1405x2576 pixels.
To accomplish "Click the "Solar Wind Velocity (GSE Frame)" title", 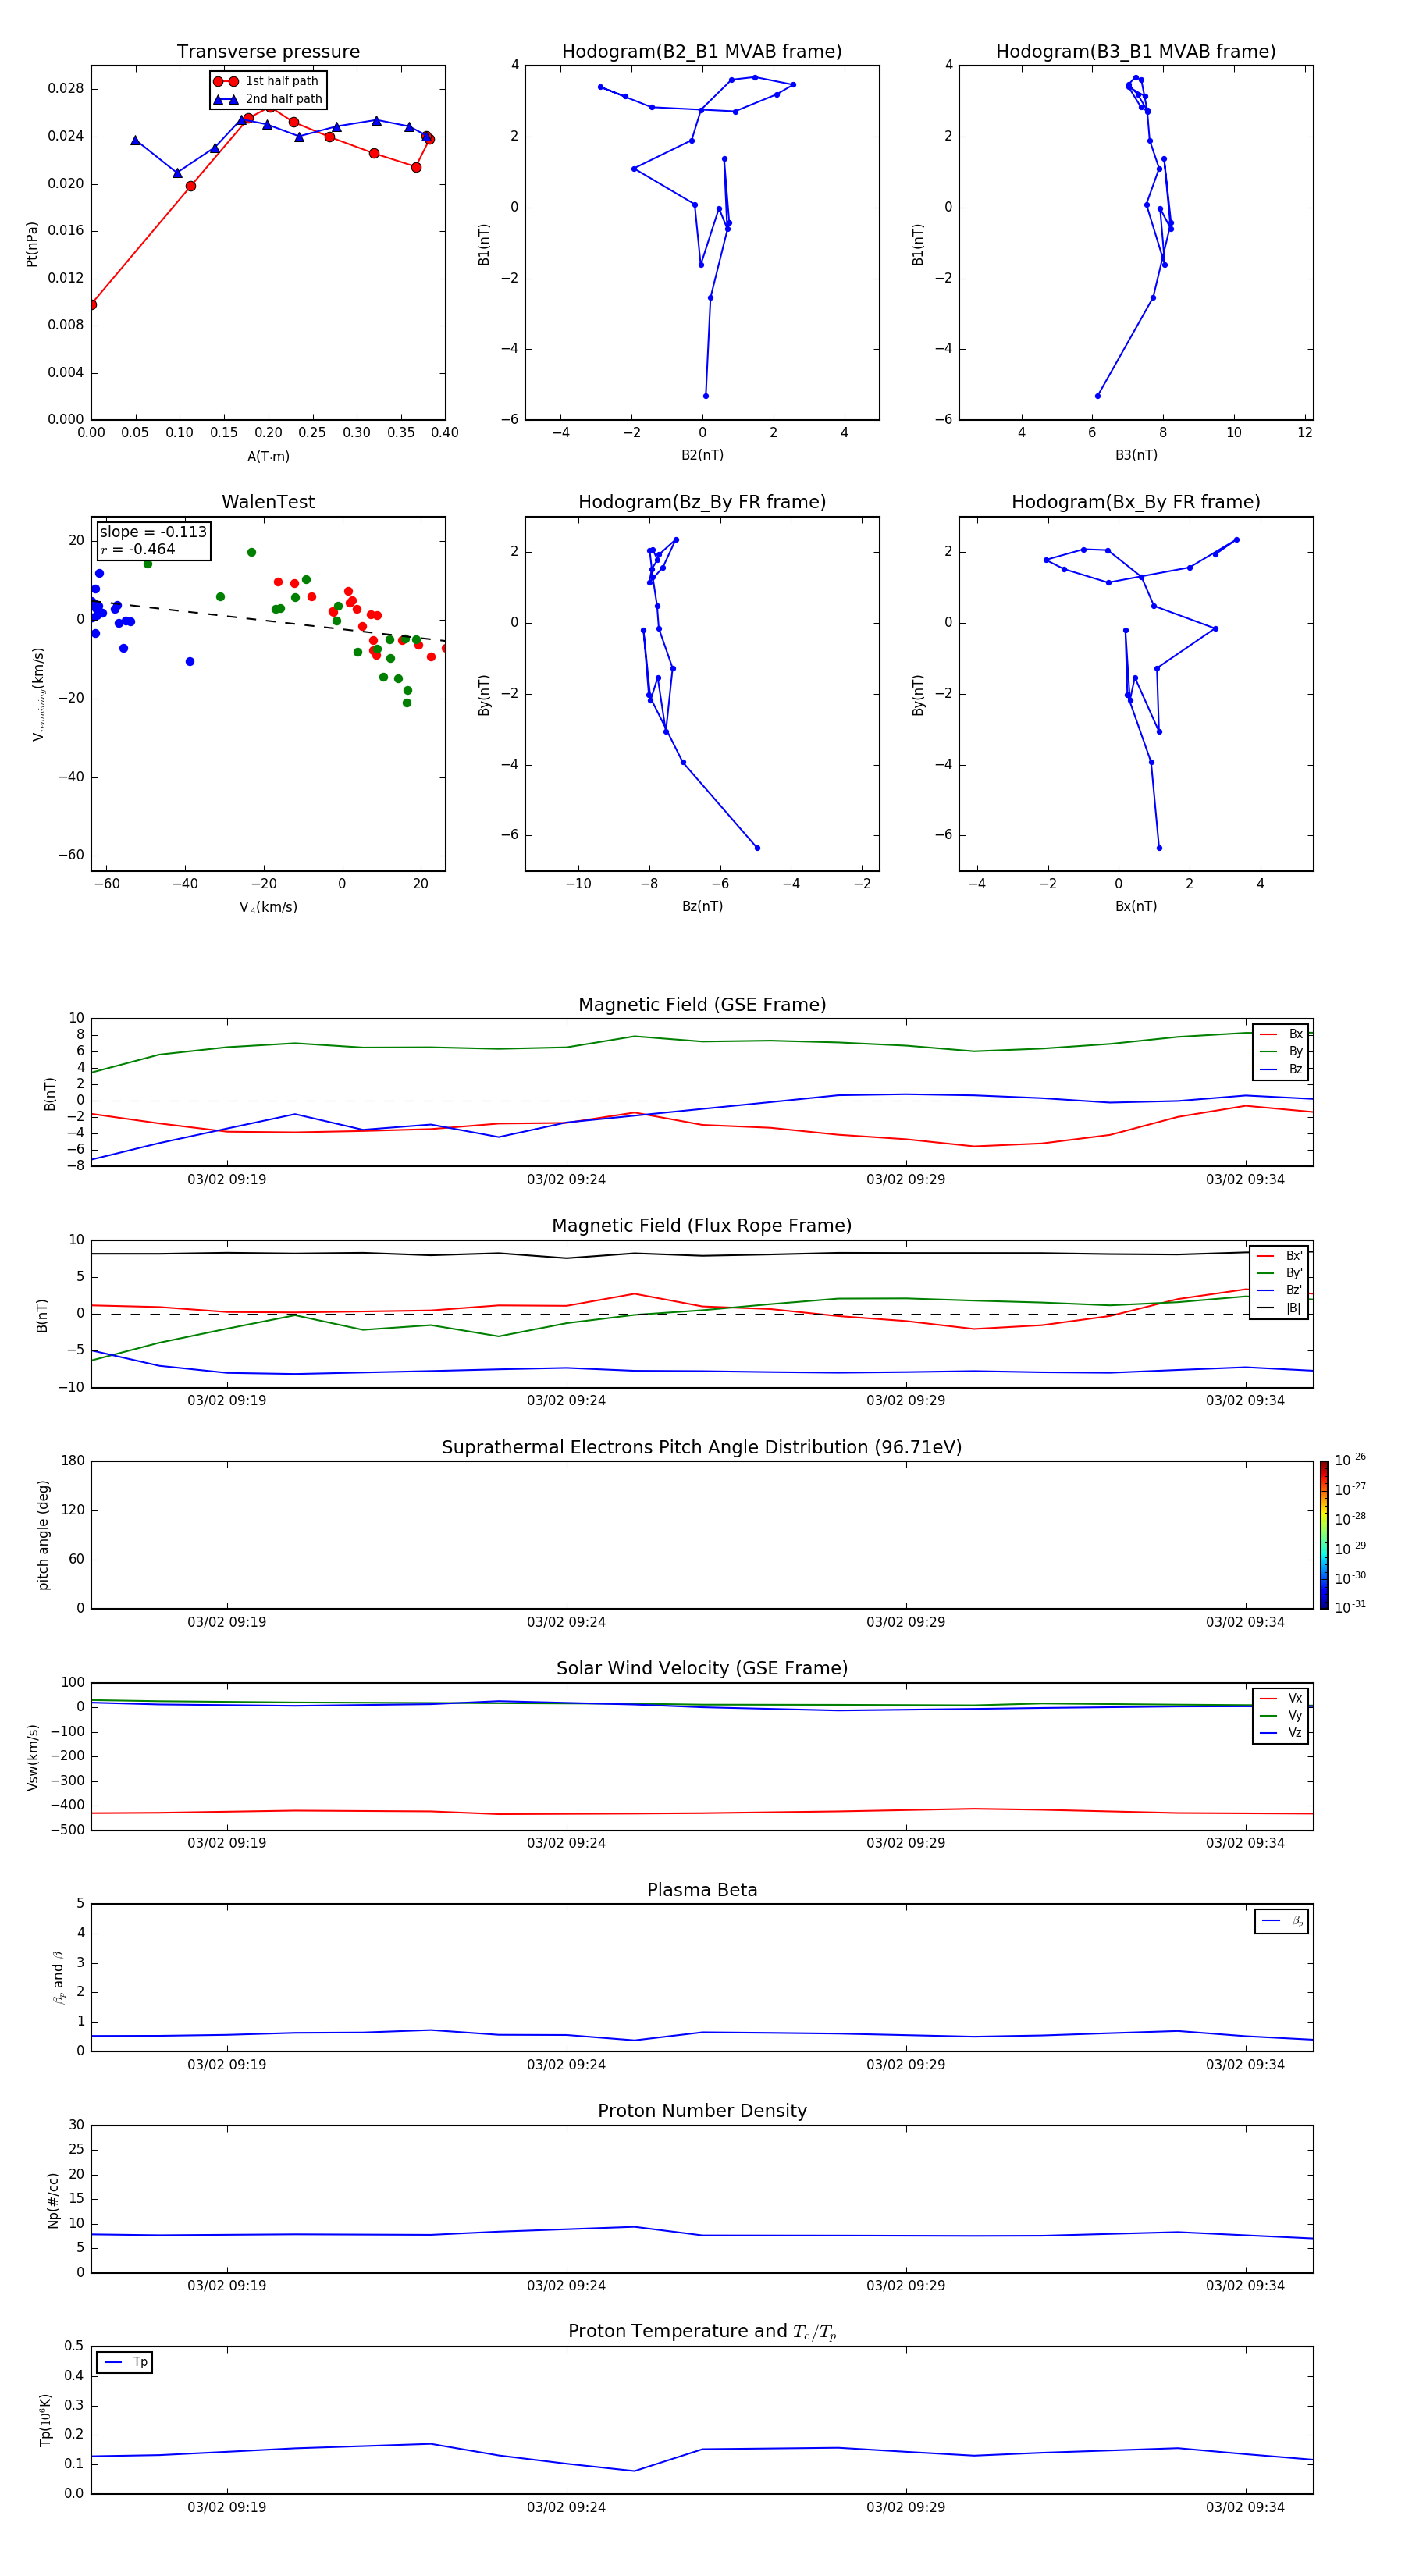I will (702, 1669).
